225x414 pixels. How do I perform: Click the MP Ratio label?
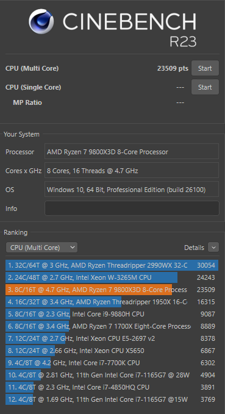[27, 102]
